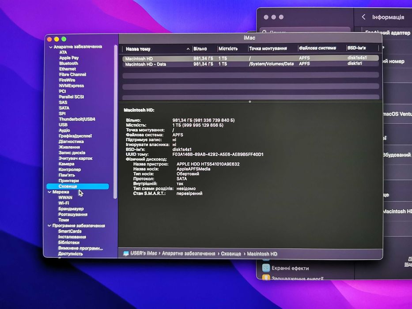The height and width of the screenshot is (309, 412).
Task: Toggle the sort arrow in Назва тому header
Action: [x=188, y=49]
